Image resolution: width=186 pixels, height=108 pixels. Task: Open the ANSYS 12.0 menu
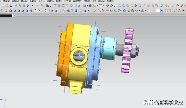coord(90,1)
